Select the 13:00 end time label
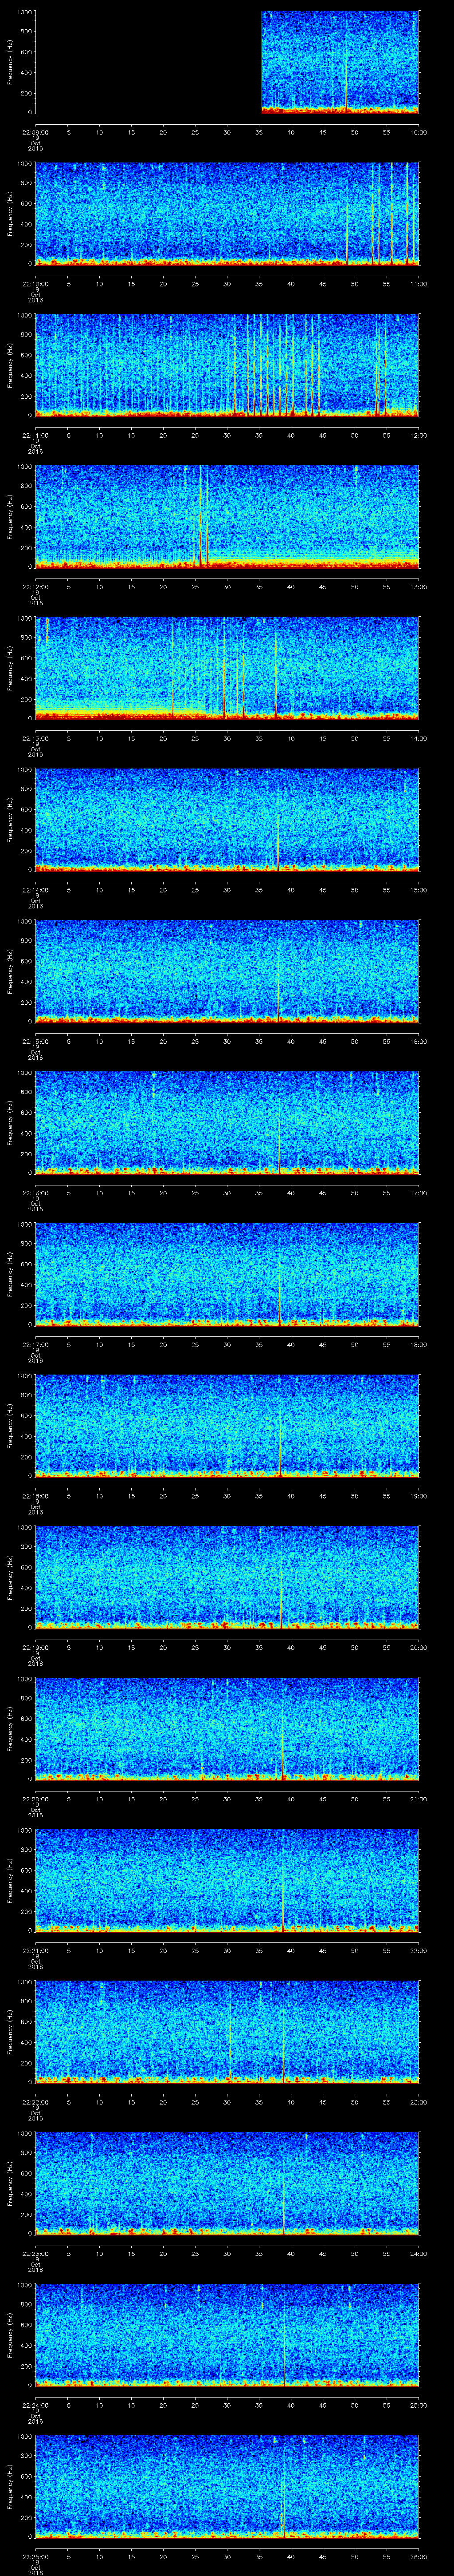This screenshot has height=2576, width=454. tap(419, 587)
